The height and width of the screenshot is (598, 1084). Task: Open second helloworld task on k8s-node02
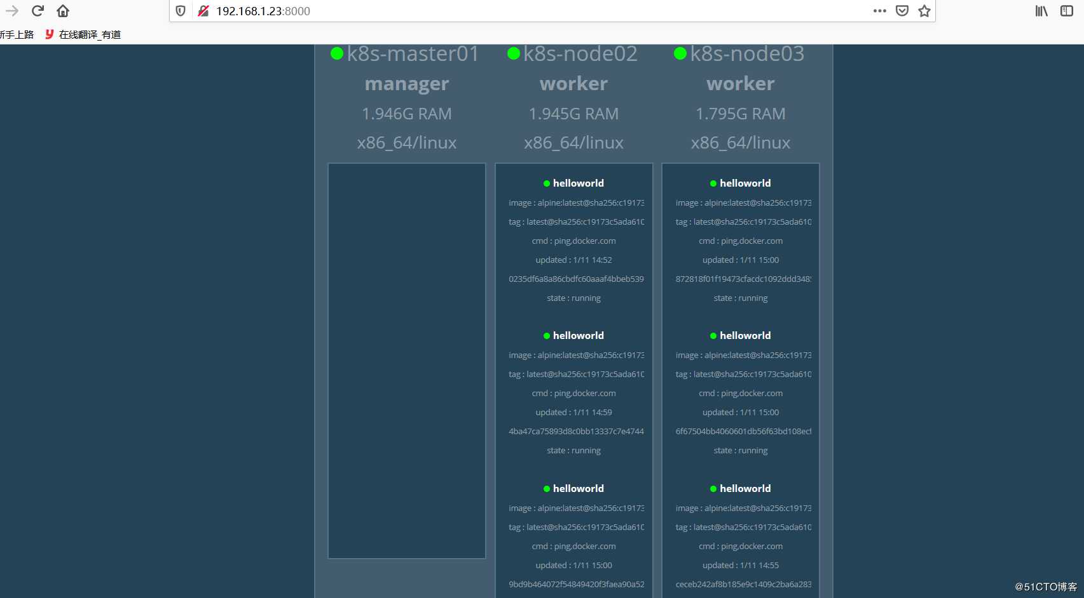[x=579, y=336]
